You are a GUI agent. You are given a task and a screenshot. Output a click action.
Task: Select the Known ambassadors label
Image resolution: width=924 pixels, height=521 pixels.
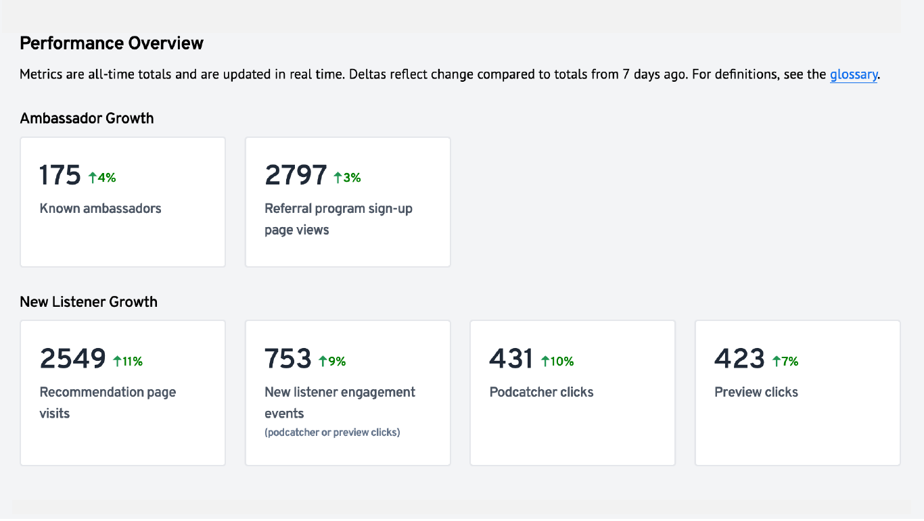point(100,208)
